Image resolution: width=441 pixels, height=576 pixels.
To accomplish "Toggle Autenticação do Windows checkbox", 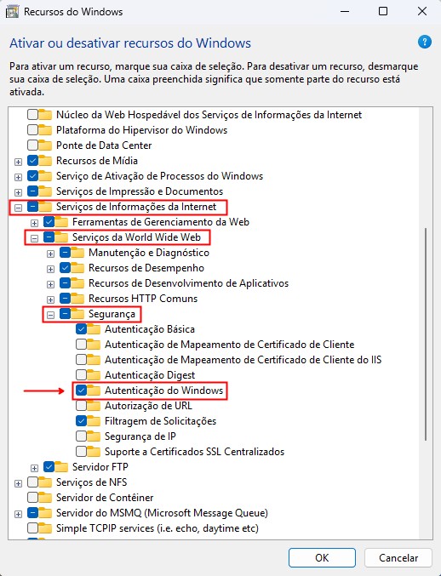I will click(81, 391).
